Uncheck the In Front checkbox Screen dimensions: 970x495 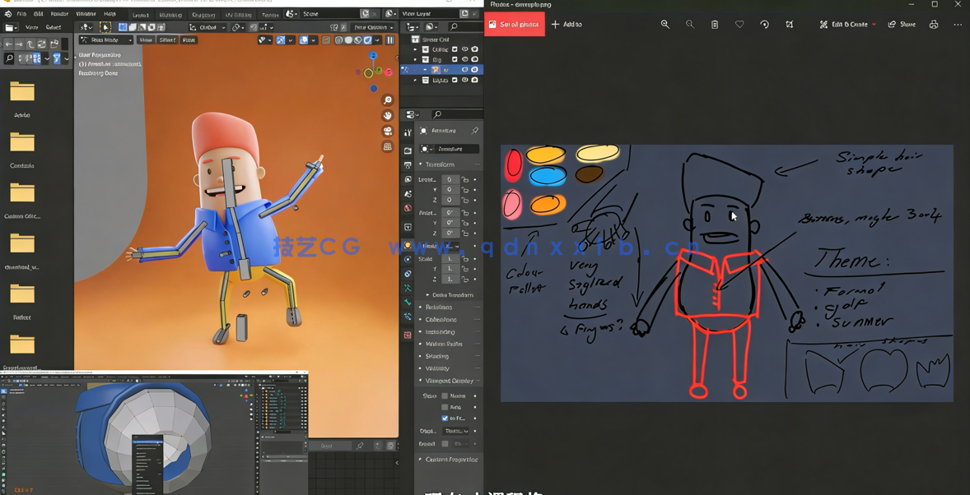pyautogui.click(x=445, y=418)
